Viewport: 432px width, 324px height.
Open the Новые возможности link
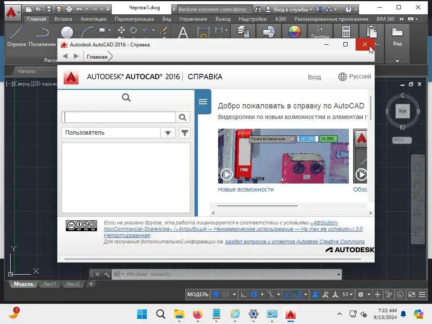click(x=246, y=189)
